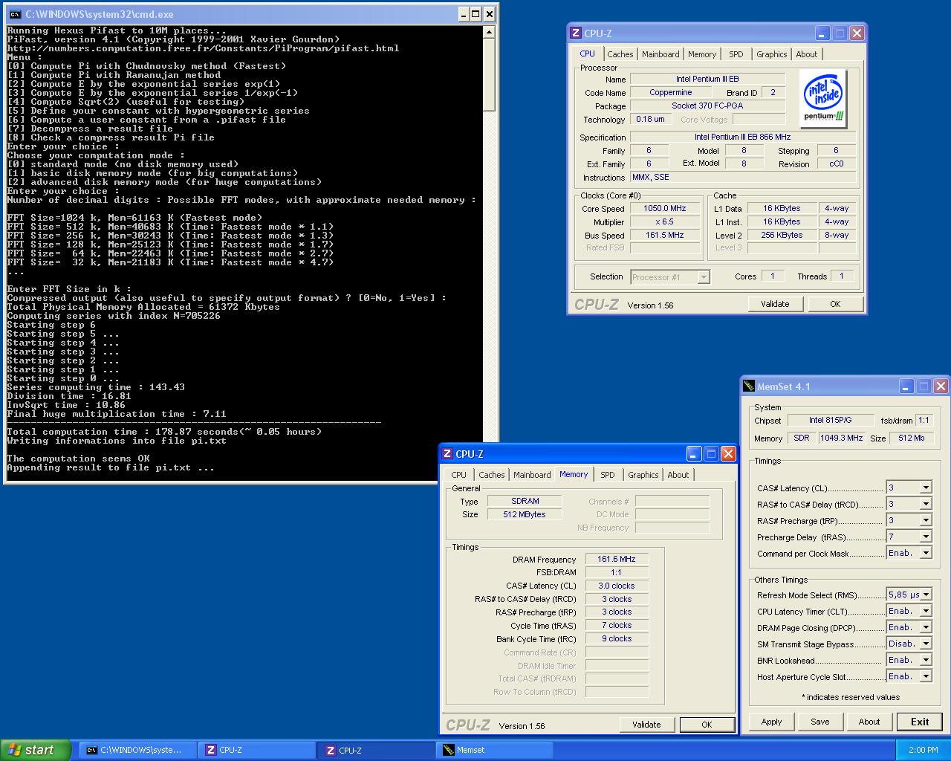Minimize the CPU-Z Memory window
The height and width of the screenshot is (761, 951).
(693, 454)
